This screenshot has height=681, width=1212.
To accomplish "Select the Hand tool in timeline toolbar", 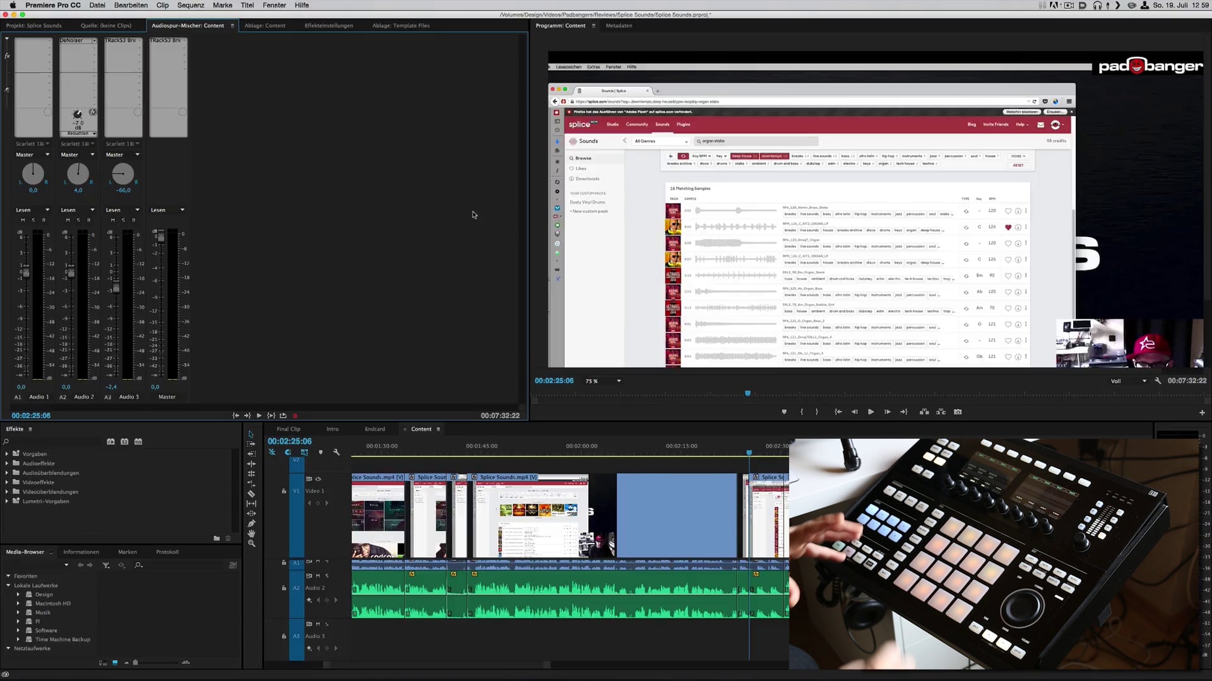I will click(x=251, y=533).
